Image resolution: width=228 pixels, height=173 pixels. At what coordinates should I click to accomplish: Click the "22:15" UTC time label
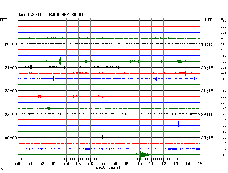[x=207, y=115]
